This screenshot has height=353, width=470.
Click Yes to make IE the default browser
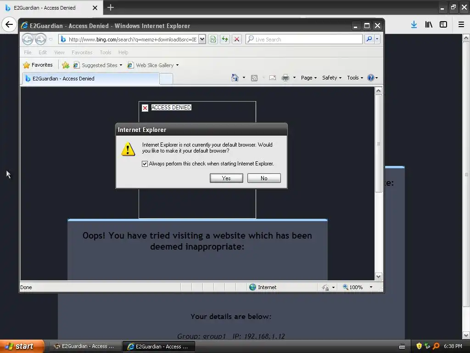[226, 178]
